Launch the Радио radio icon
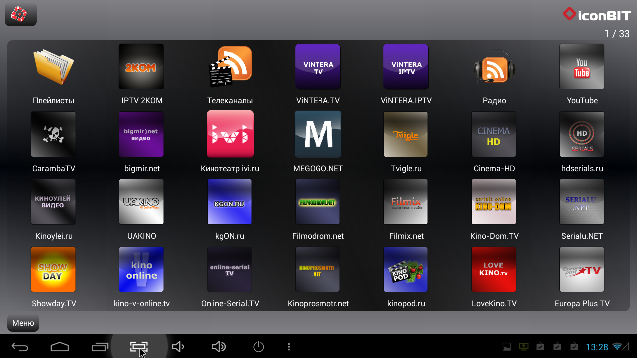 (494, 67)
